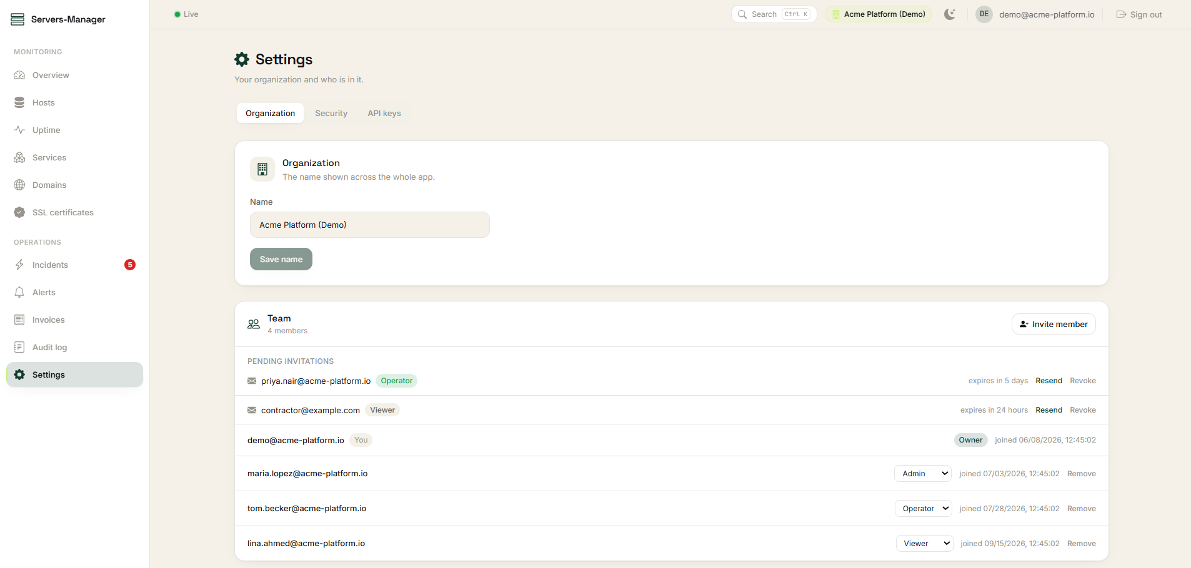Open Hosts via its database icon
Viewport: 1191px width, 568px height.
click(19, 102)
